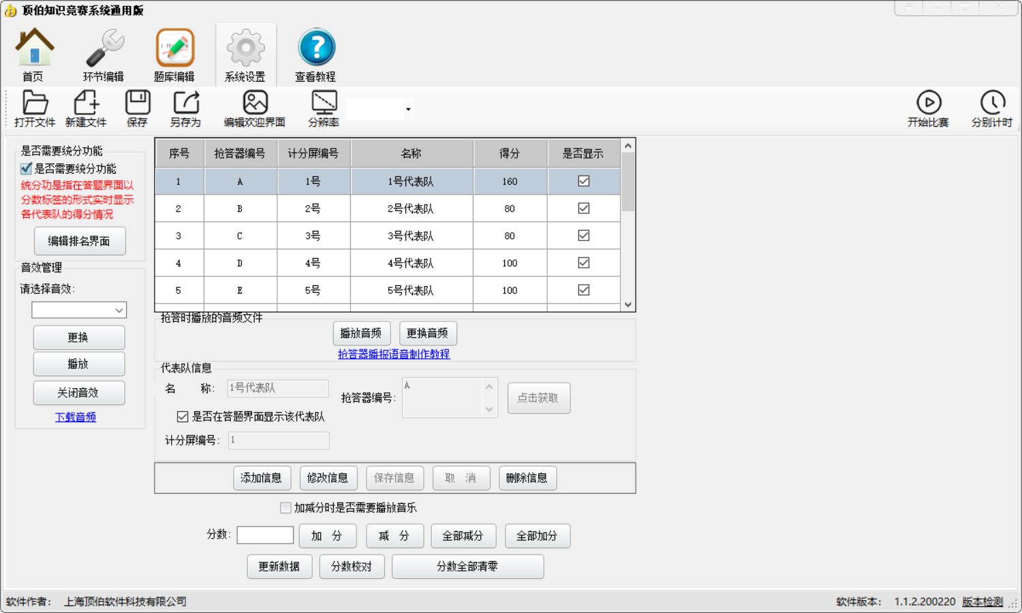Open the 抢答器播报语音制作教程 link

[x=394, y=354]
